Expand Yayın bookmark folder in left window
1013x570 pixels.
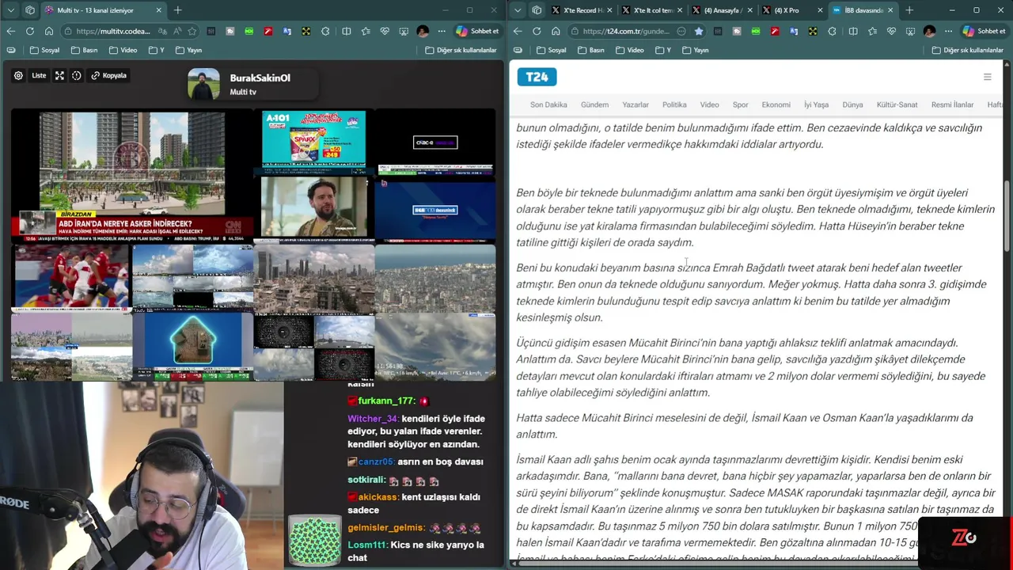tap(188, 50)
